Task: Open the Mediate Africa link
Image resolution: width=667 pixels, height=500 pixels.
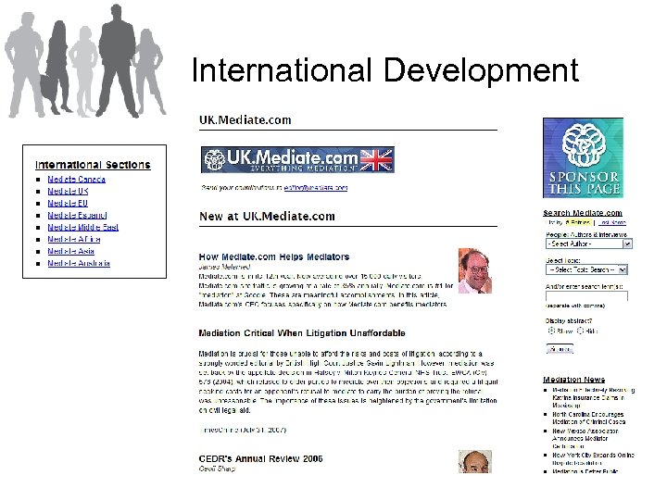Action: (x=73, y=239)
